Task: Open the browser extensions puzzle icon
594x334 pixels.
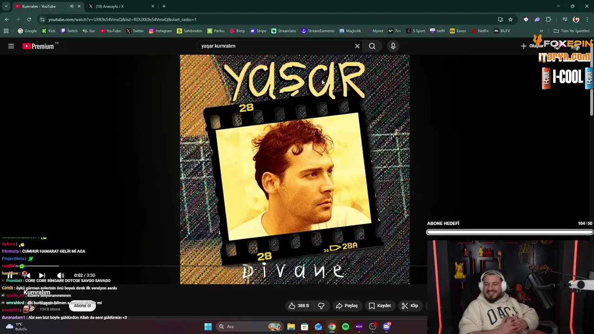Action: coord(549,19)
